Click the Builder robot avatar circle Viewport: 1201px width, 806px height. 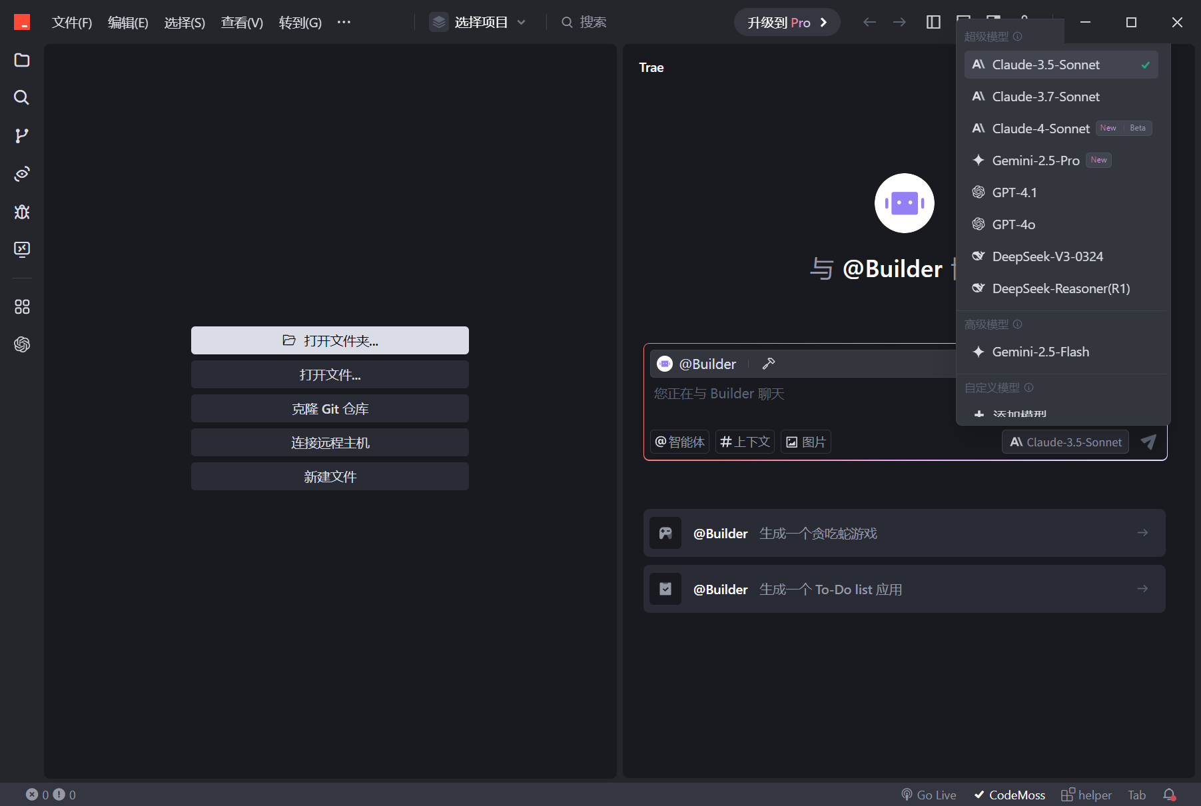[x=904, y=203]
